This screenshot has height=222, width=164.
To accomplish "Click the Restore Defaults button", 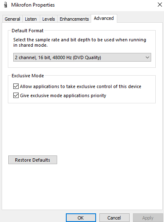I will 33,160.
